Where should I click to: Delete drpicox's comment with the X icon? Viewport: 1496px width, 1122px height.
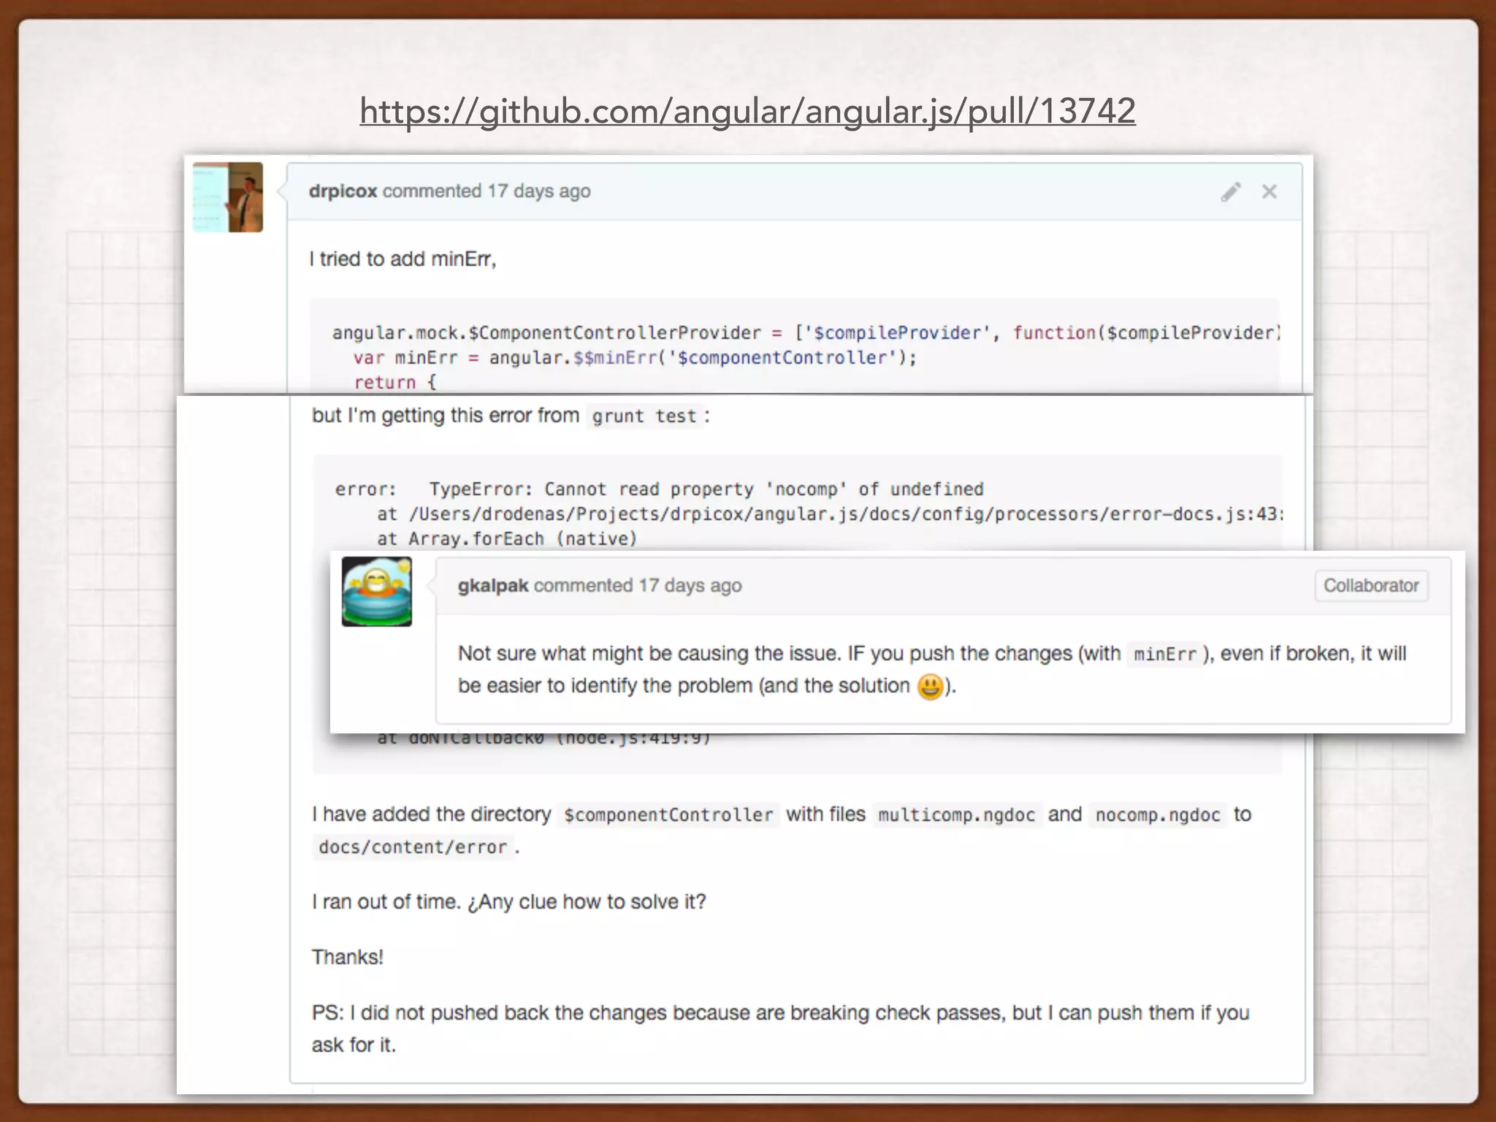click(1270, 191)
